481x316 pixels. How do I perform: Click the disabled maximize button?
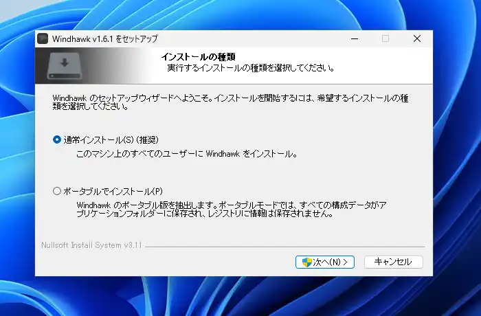point(385,38)
